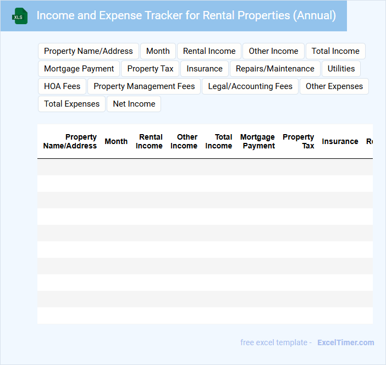
Task: Click the Total Income table column header
Action: [x=219, y=141]
